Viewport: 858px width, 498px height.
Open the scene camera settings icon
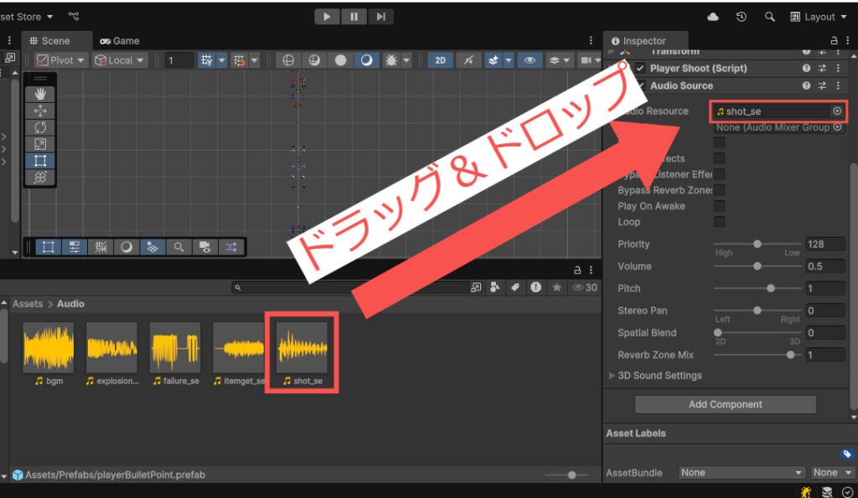point(587,60)
